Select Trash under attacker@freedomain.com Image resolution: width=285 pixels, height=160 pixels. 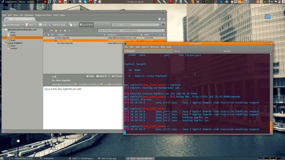tap(13, 40)
